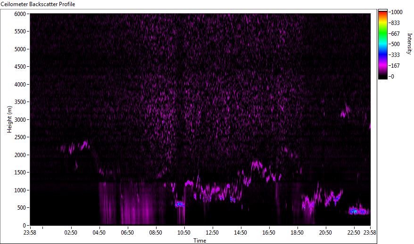Image resolution: width=414 pixels, height=244 pixels.
Task: Select the 667 intensity scale value
Action: [x=395, y=34]
